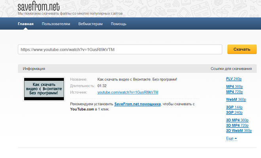261x158 pixels.
Task: Collapse the Еще formats expander
Action: pyautogui.click(x=231, y=138)
